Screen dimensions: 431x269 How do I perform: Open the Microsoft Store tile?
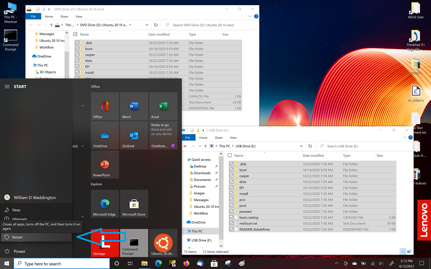coord(134,204)
